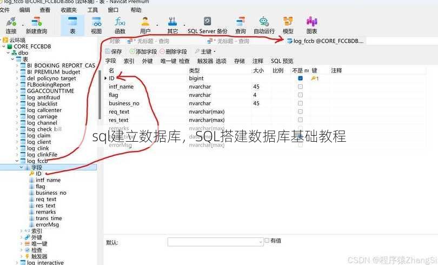Open the 查询 query toolbar icon
Image resolution: width=438 pixels, height=265 pixels.
pyautogui.click(x=241, y=25)
